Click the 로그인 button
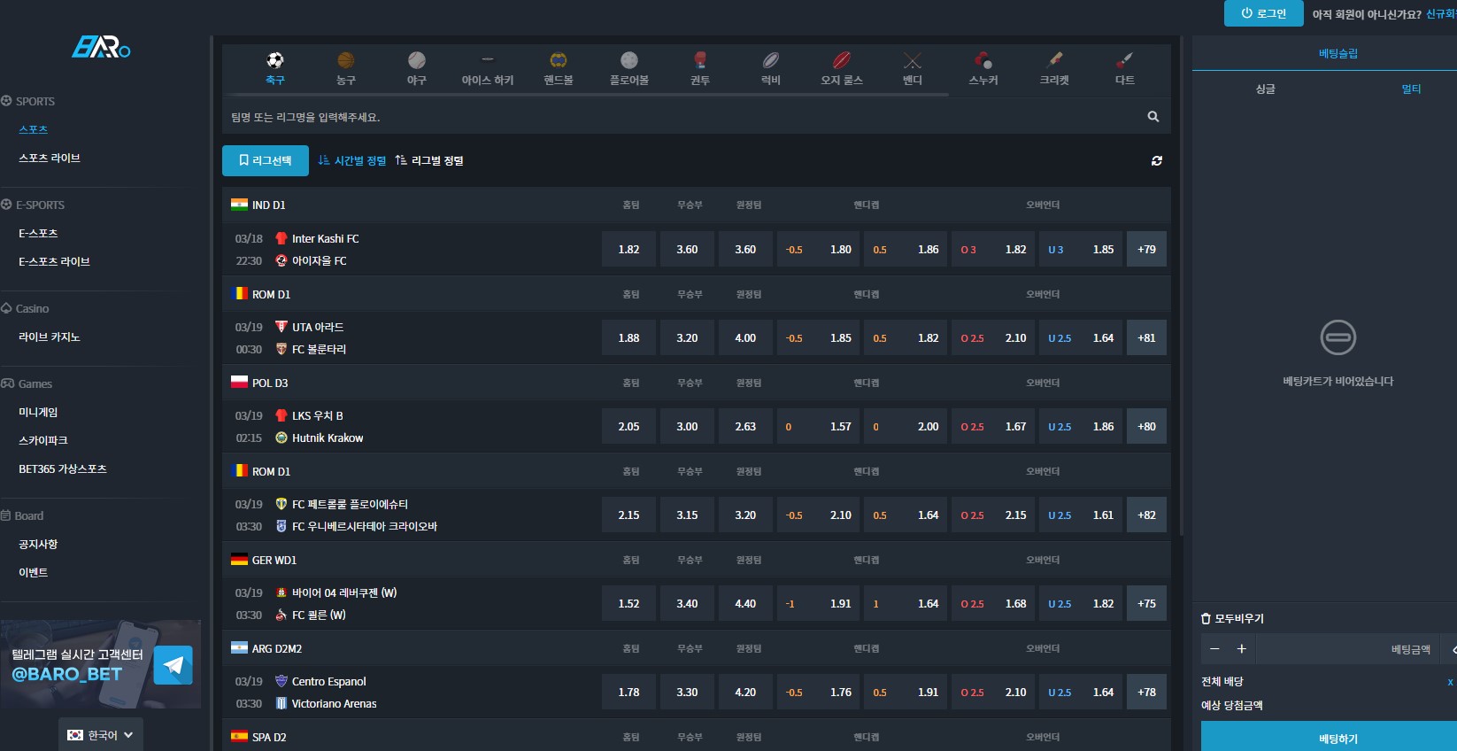Image resolution: width=1457 pixels, height=751 pixels. click(x=1263, y=13)
